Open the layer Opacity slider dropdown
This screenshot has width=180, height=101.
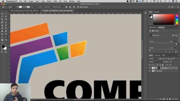pos(174,62)
